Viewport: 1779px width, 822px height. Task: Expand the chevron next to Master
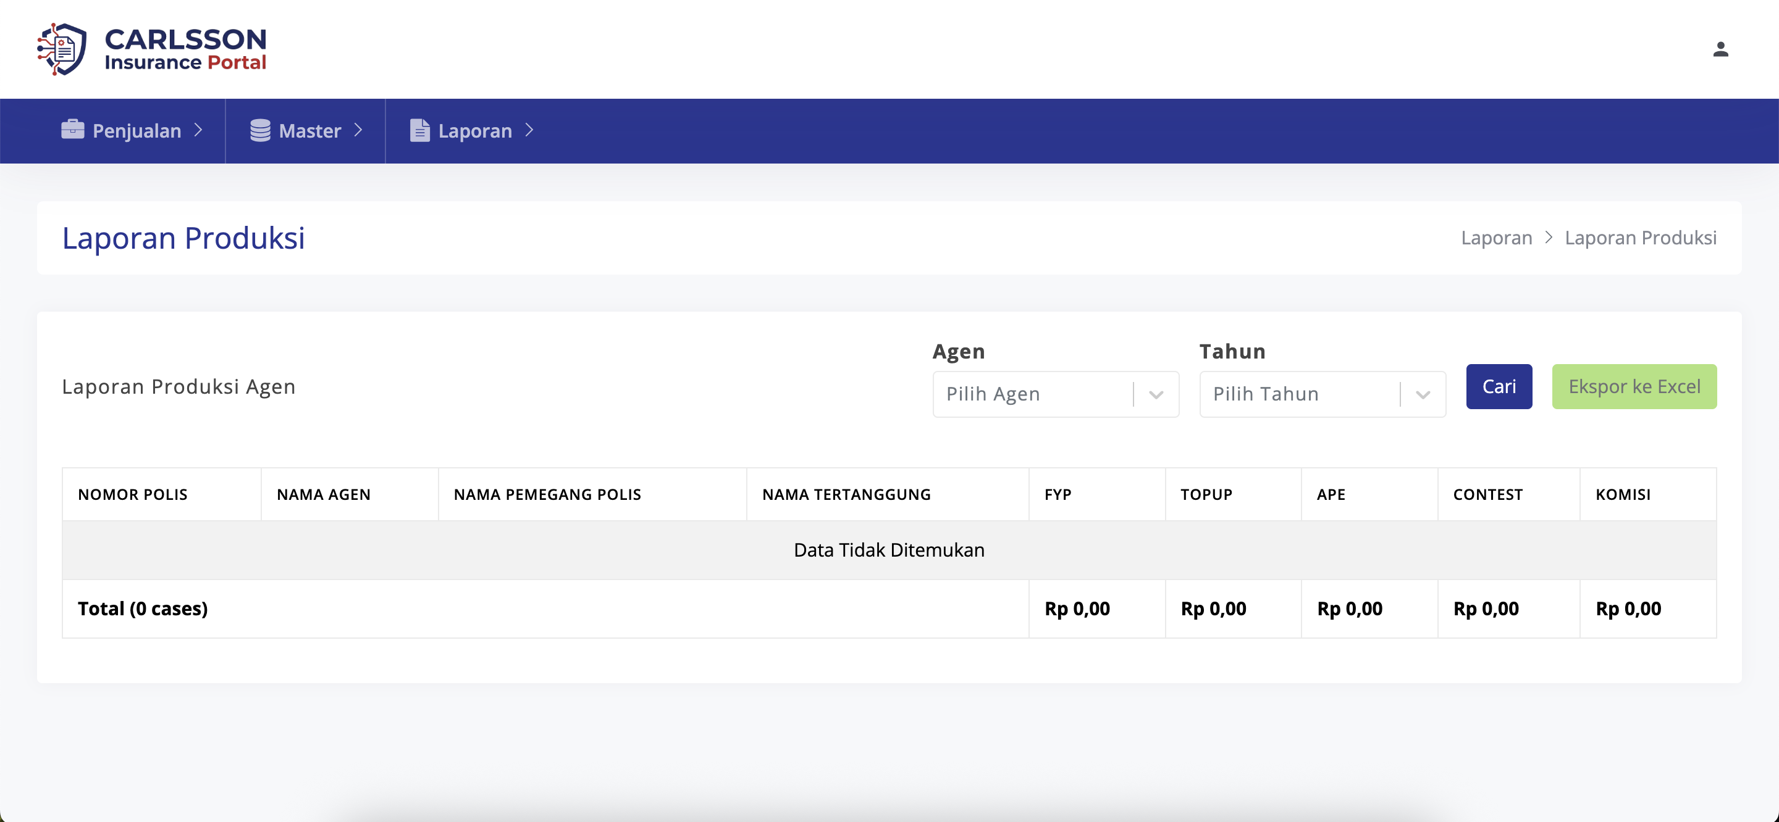click(358, 130)
